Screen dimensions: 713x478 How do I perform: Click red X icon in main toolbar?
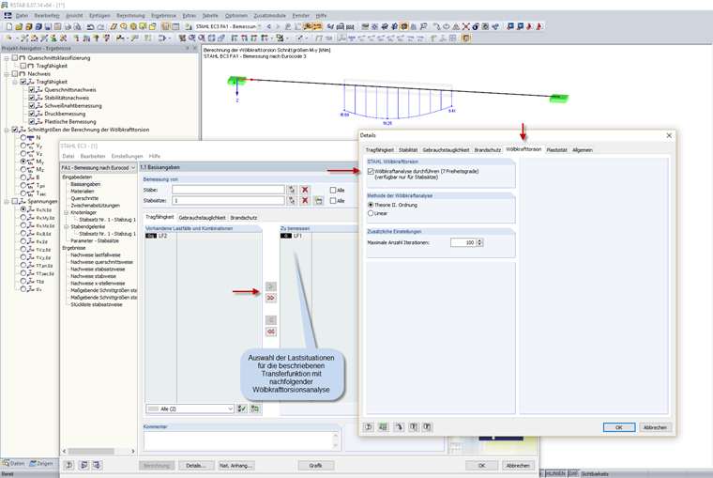[x=465, y=27]
